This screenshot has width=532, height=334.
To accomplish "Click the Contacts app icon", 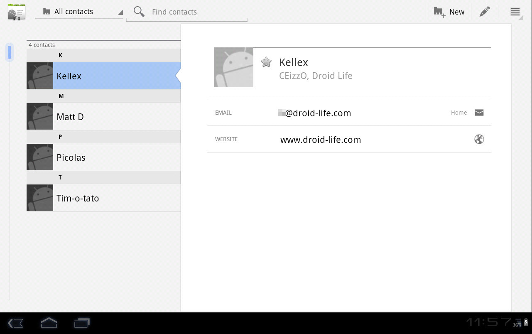I will pos(17,12).
